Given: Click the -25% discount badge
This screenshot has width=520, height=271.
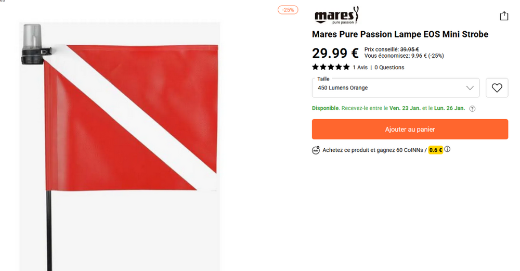Looking at the screenshot, I should pos(288,10).
